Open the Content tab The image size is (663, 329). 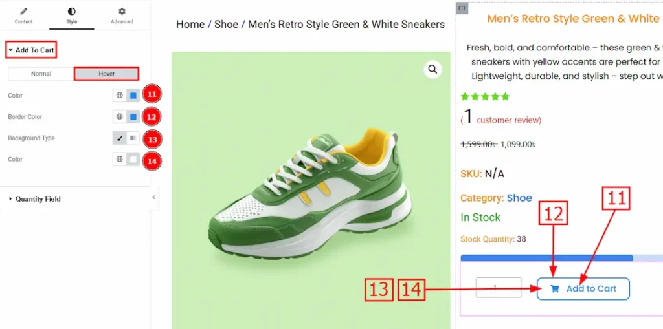click(x=24, y=16)
